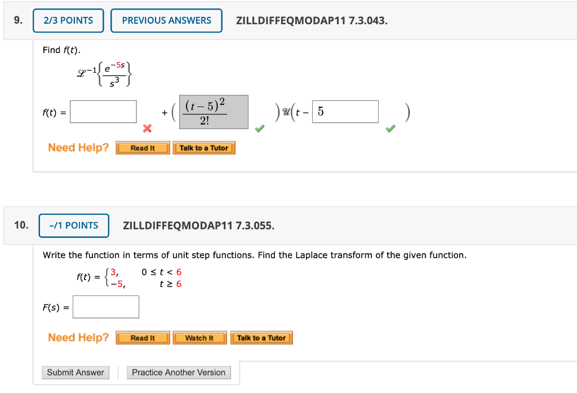Screen dimensions: 577x393
Task: Open Talk to a Tutor for question 10
Action: click(261, 338)
